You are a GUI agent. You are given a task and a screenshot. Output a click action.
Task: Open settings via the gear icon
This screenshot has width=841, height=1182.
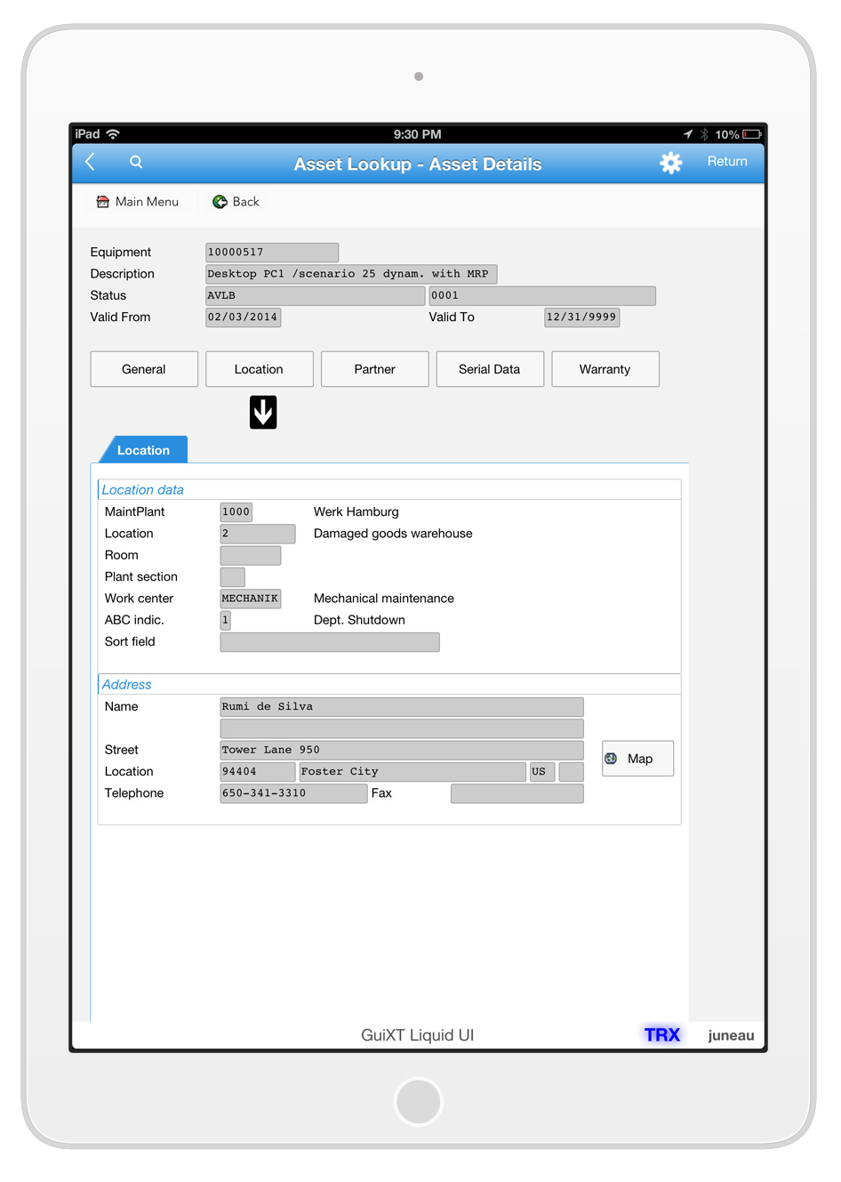670,163
